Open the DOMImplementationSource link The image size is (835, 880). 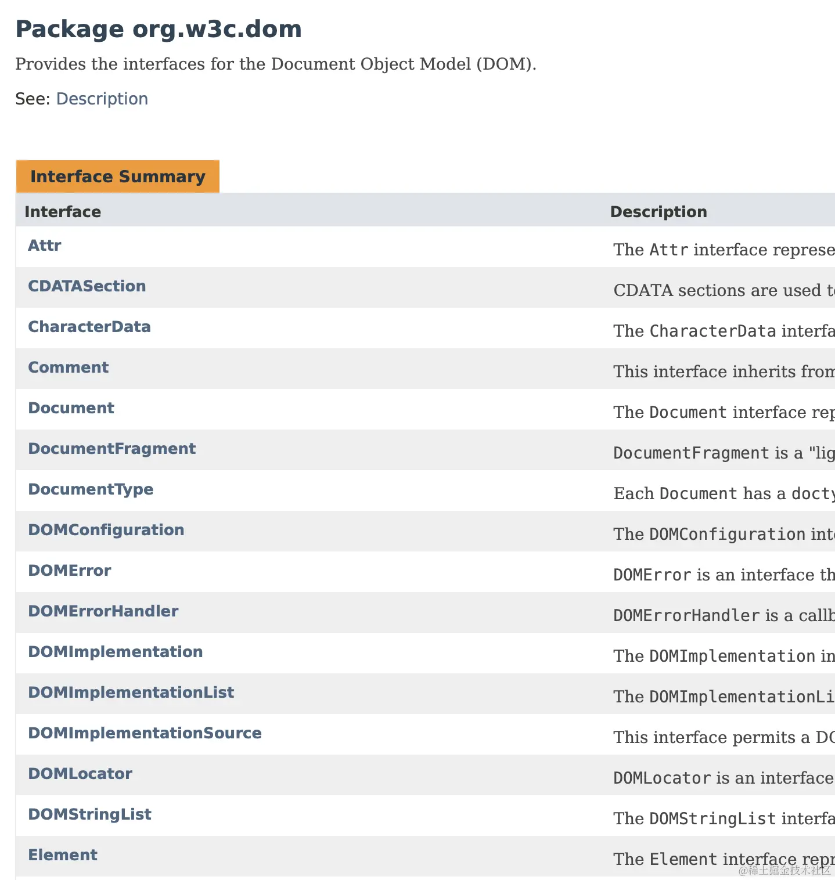tap(145, 733)
